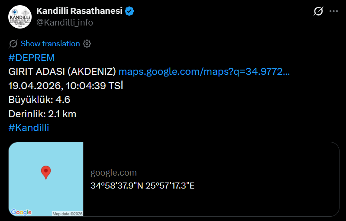Viewport: 346px width, 221px height.
Task: Click the Google logo on the map
Action: [x=21, y=212]
